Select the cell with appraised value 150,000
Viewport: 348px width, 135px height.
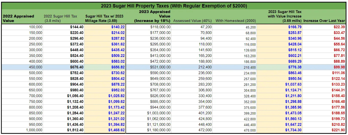(x=22, y=33)
